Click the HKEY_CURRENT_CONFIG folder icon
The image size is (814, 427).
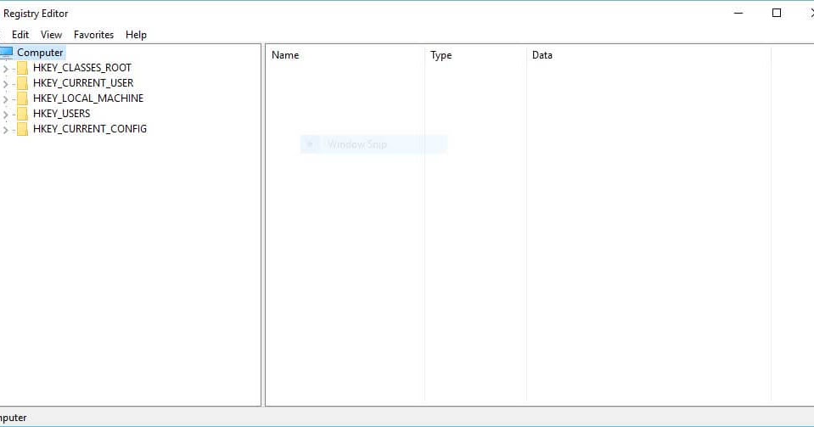coord(22,129)
